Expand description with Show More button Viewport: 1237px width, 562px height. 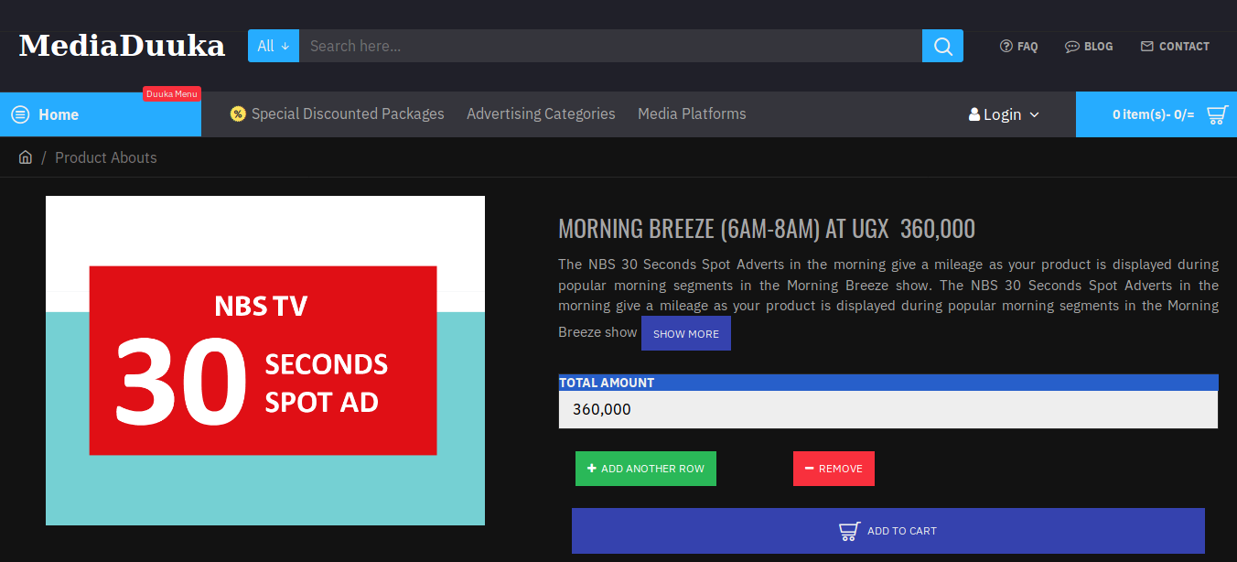coord(686,334)
